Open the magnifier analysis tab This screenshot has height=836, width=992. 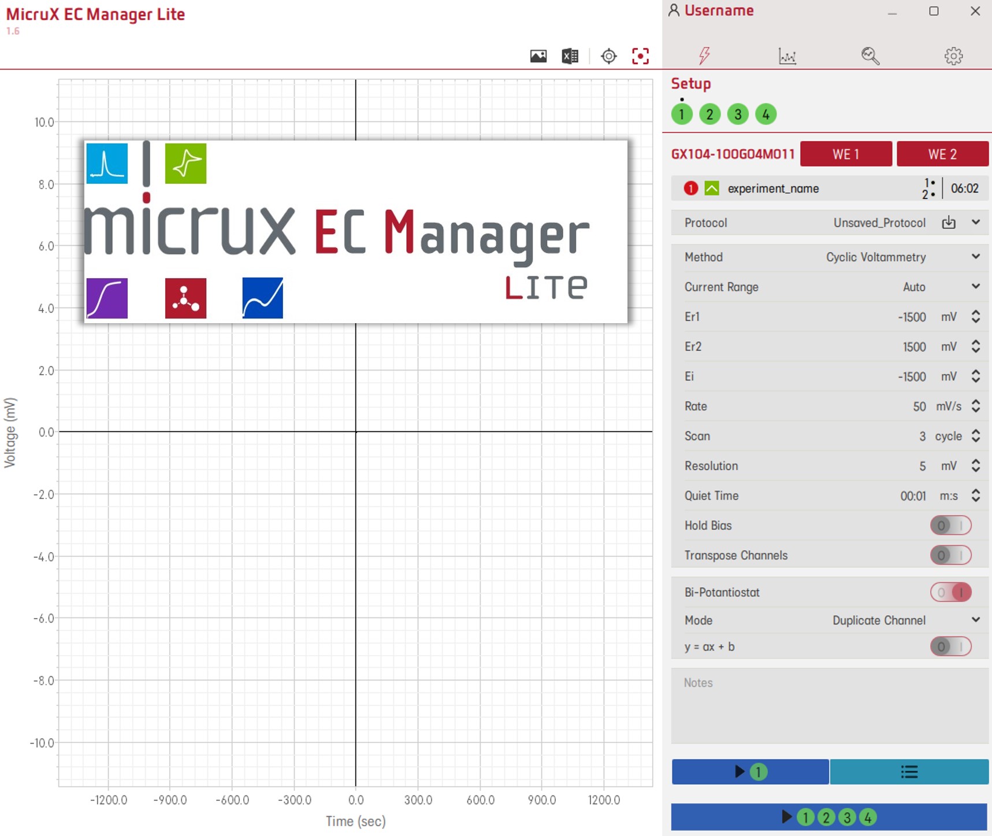click(x=870, y=56)
